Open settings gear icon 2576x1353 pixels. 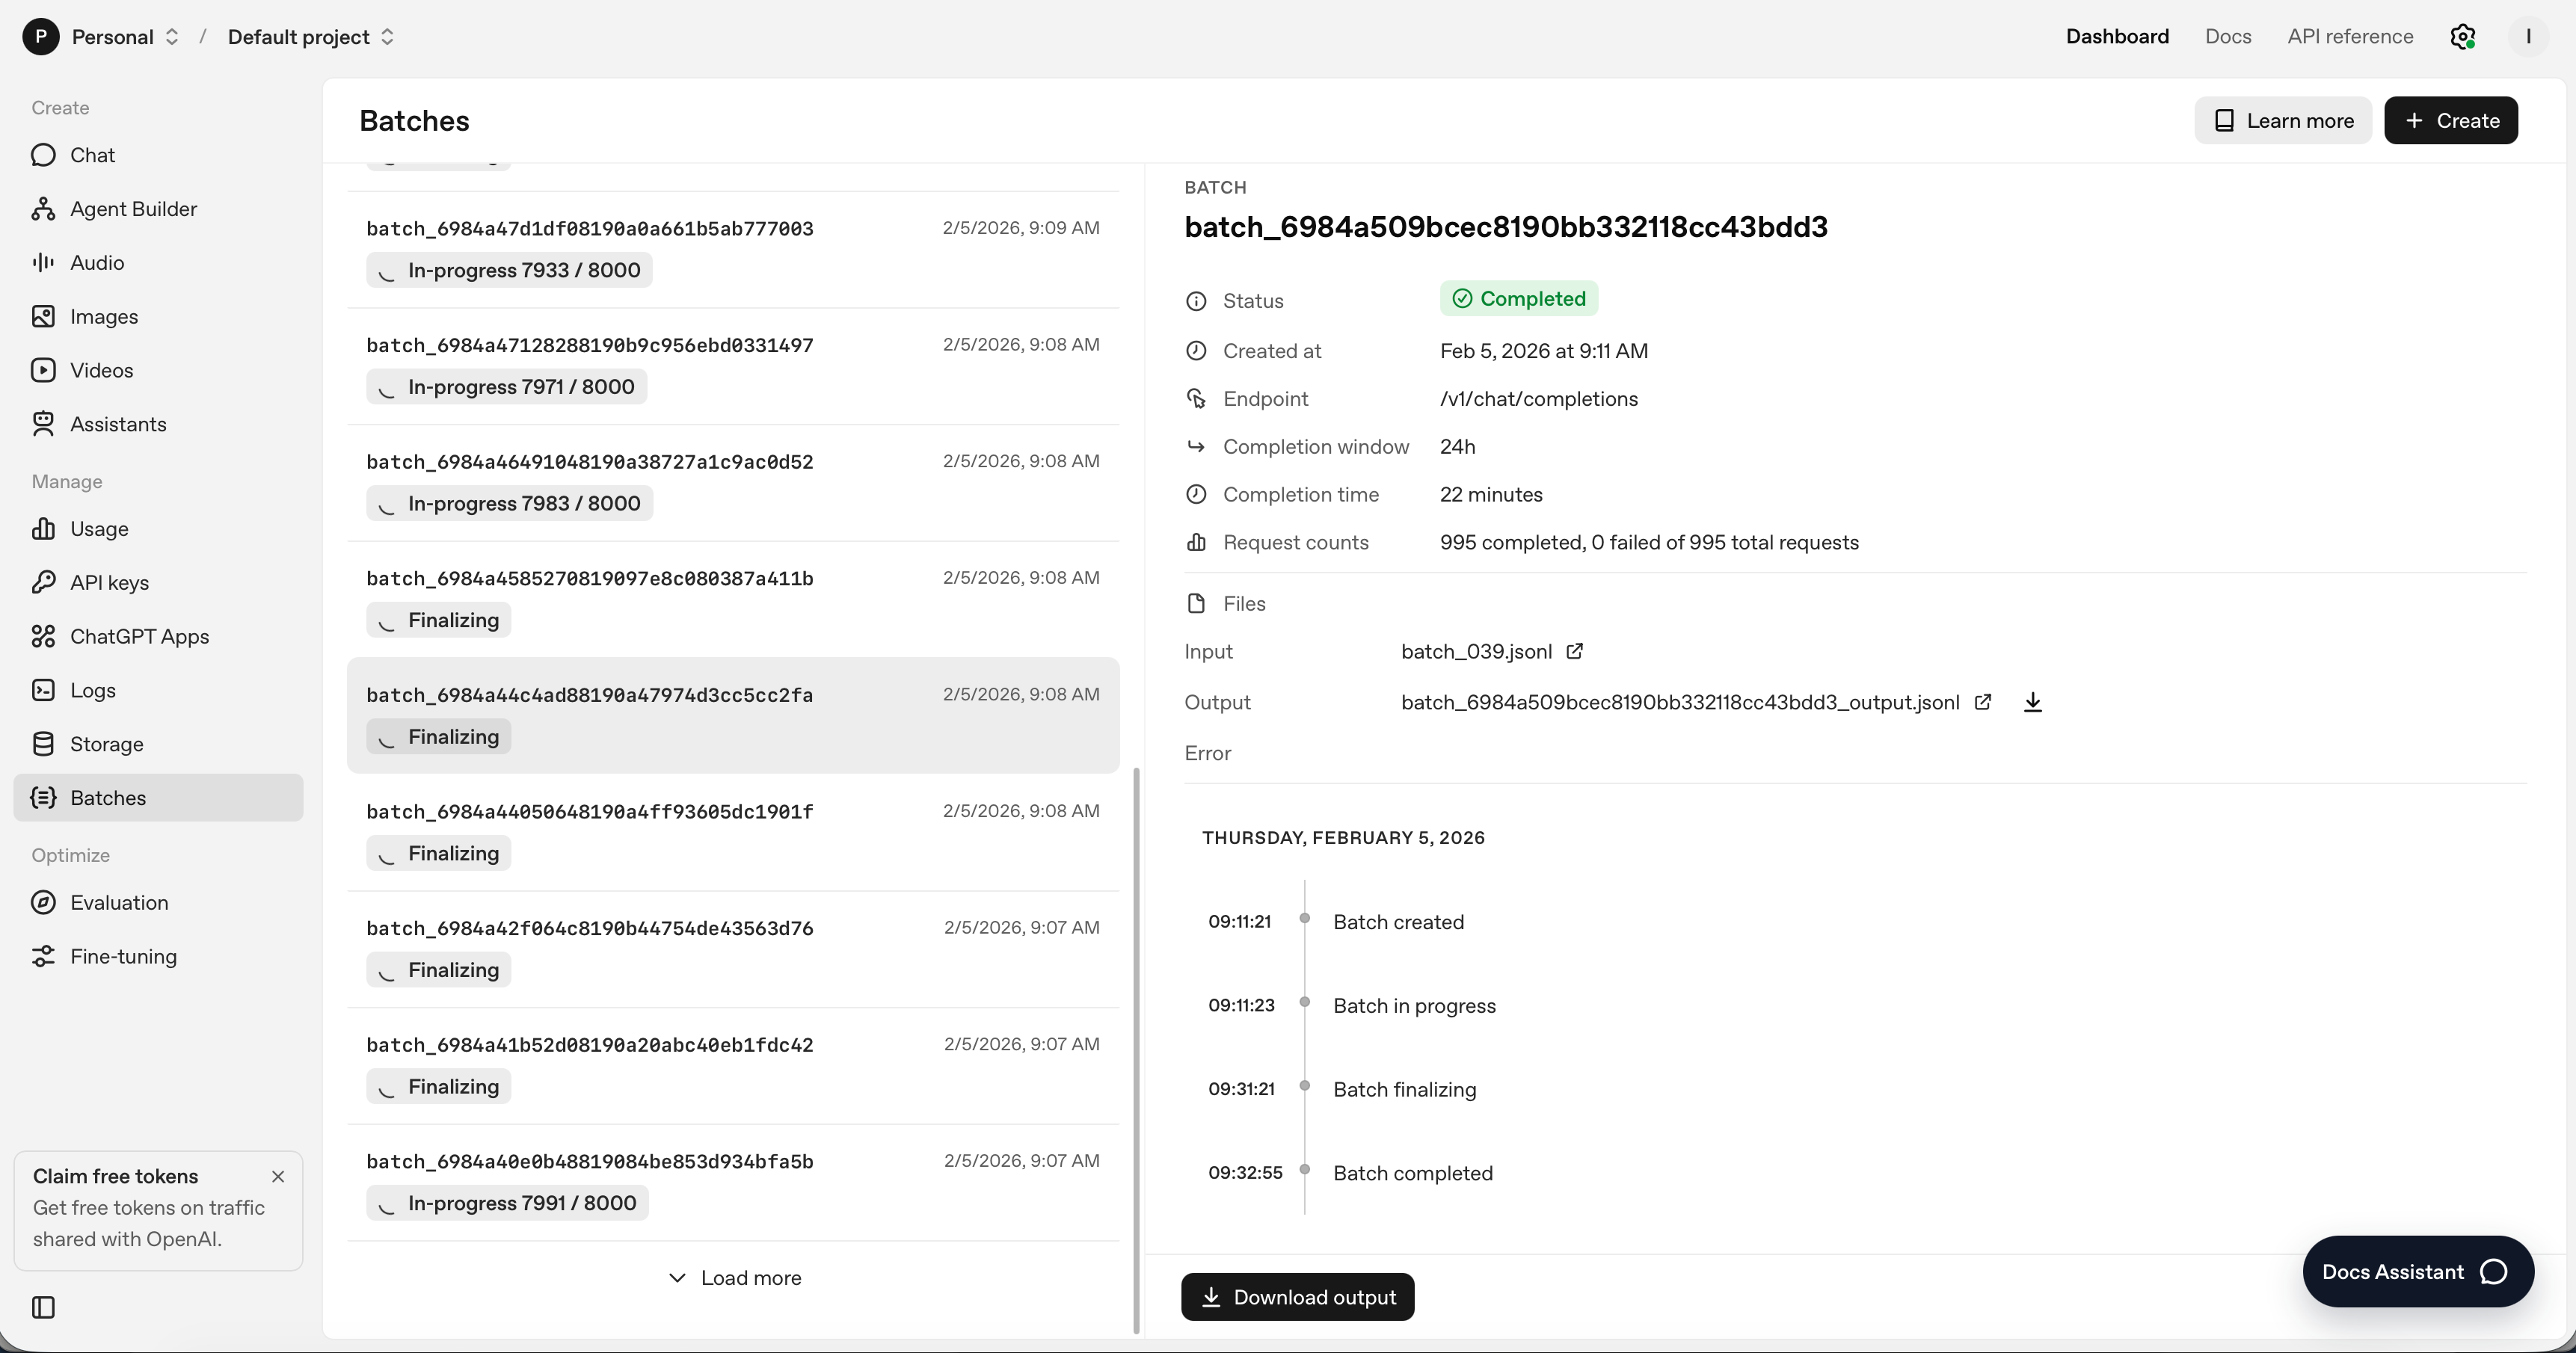click(x=2462, y=37)
